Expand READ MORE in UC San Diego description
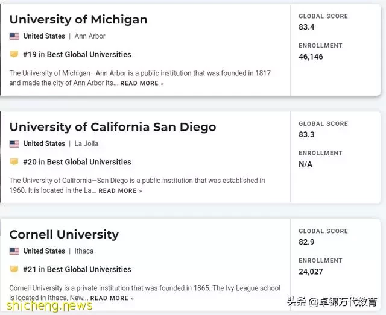This screenshot has height=315, width=386. (x=120, y=190)
